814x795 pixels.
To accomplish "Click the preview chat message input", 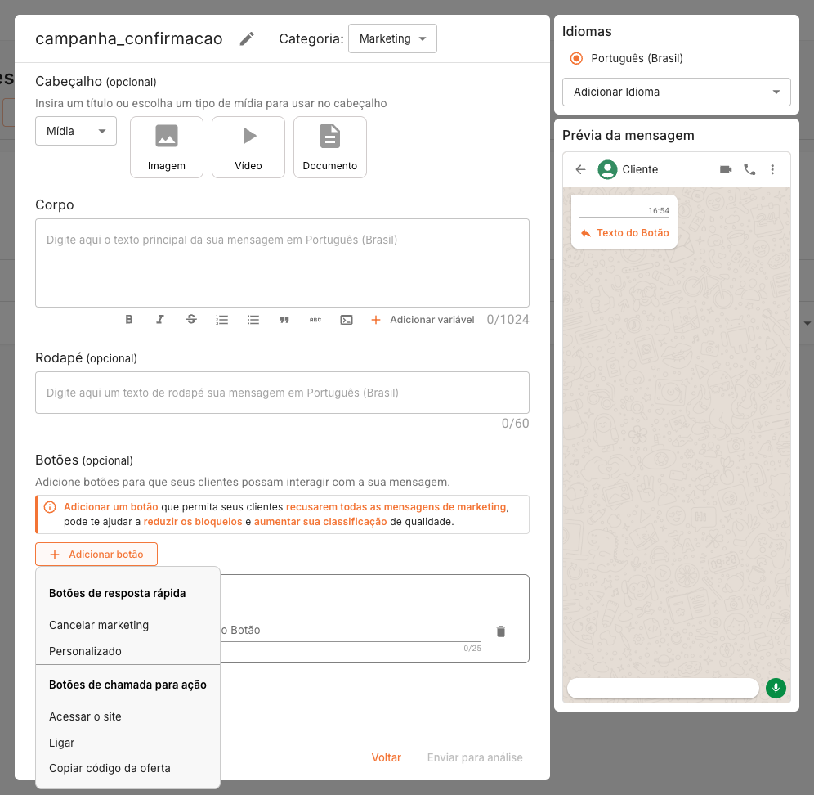I will click(663, 688).
